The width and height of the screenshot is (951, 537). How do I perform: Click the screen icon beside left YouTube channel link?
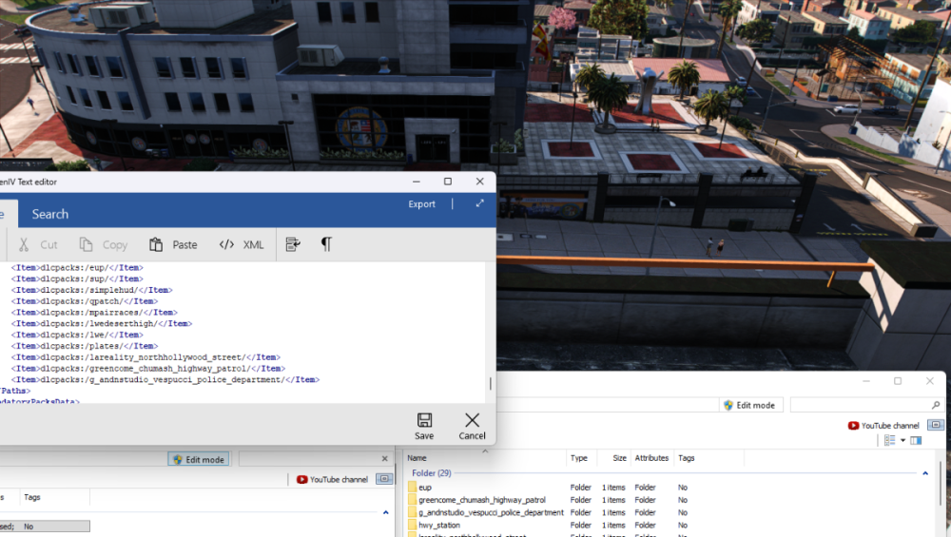click(384, 479)
